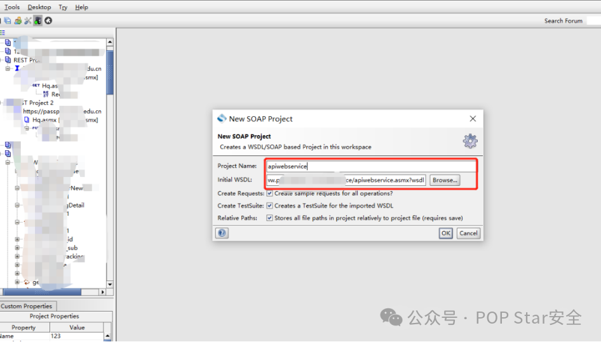Confirm the dialog with the OK button

446,233
